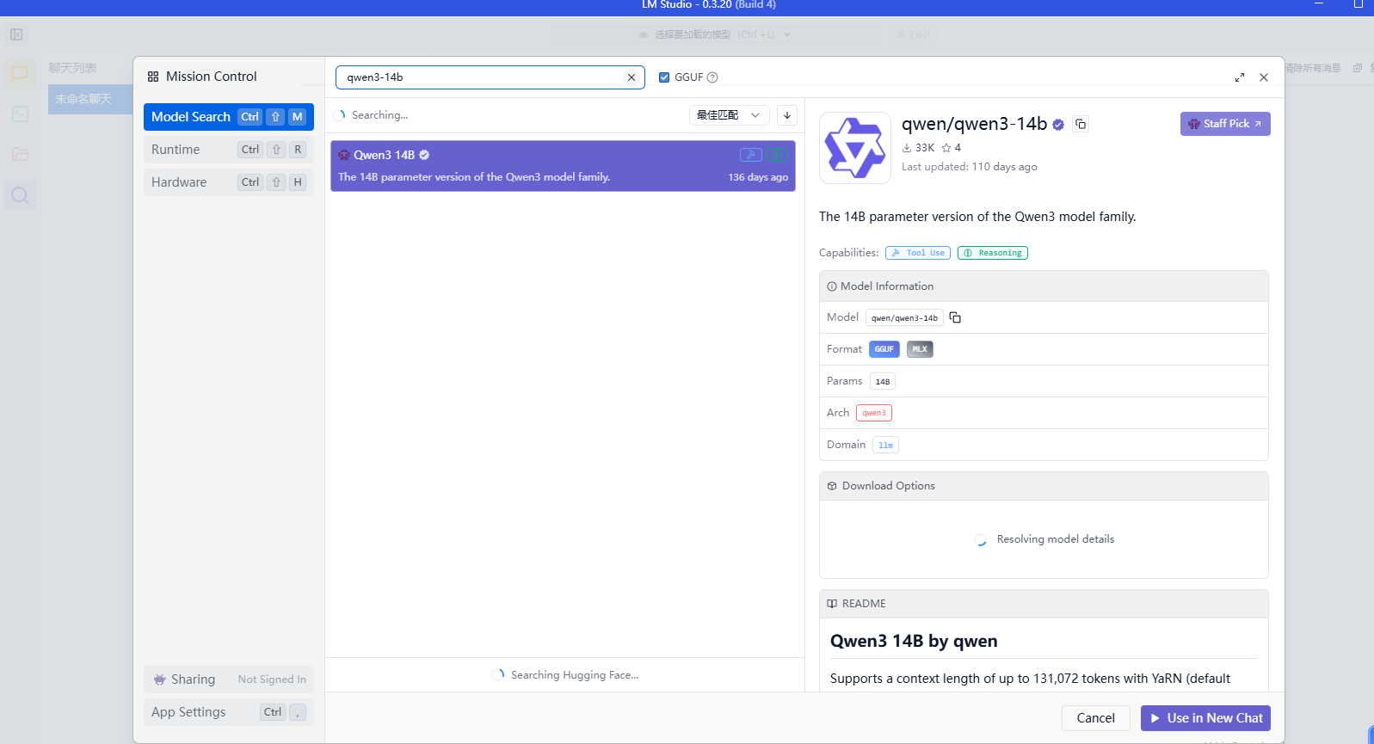Screen dimensions: 1374x744
Task: Open the My Models folder icon
Action: [20, 154]
